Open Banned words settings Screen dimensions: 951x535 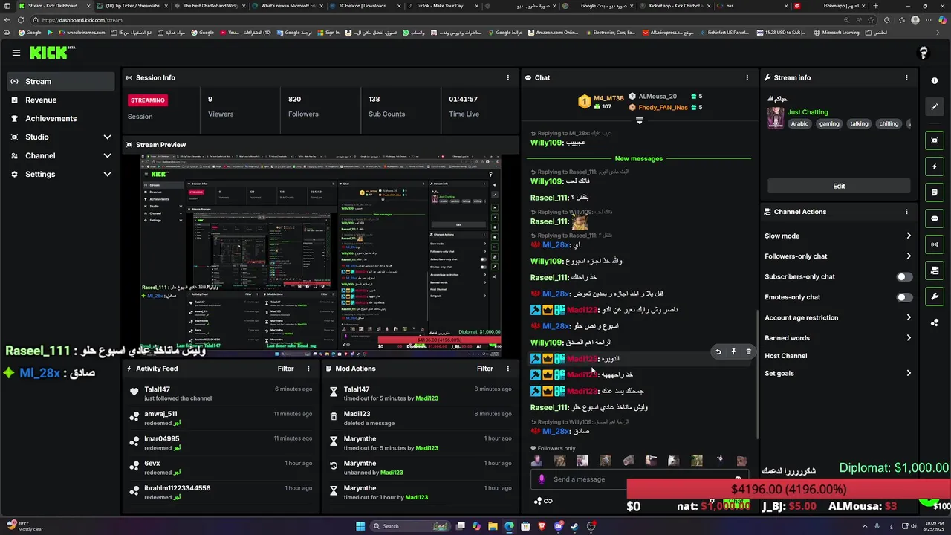click(838, 338)
